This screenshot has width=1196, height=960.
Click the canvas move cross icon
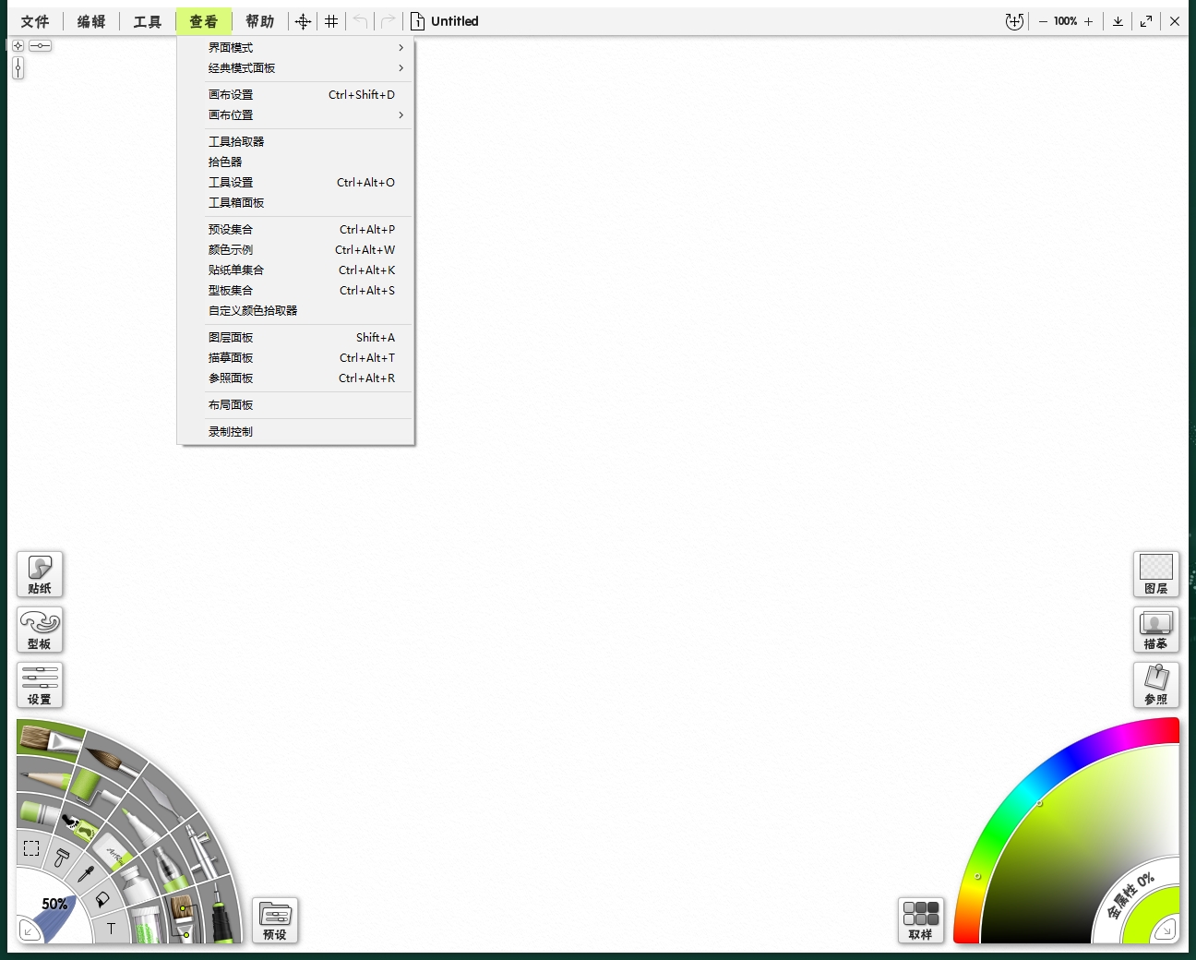pos(303,21)
